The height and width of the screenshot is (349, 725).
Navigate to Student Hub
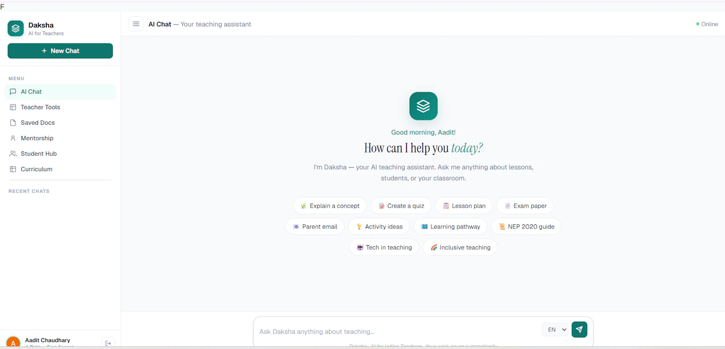(60, 154)
